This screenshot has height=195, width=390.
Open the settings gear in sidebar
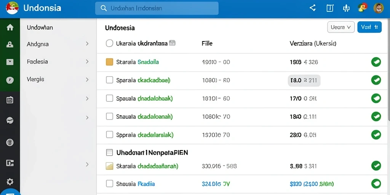coord(10,182)
